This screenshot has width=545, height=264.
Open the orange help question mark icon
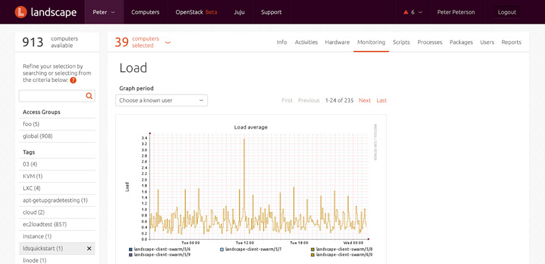tap(73, 80)
